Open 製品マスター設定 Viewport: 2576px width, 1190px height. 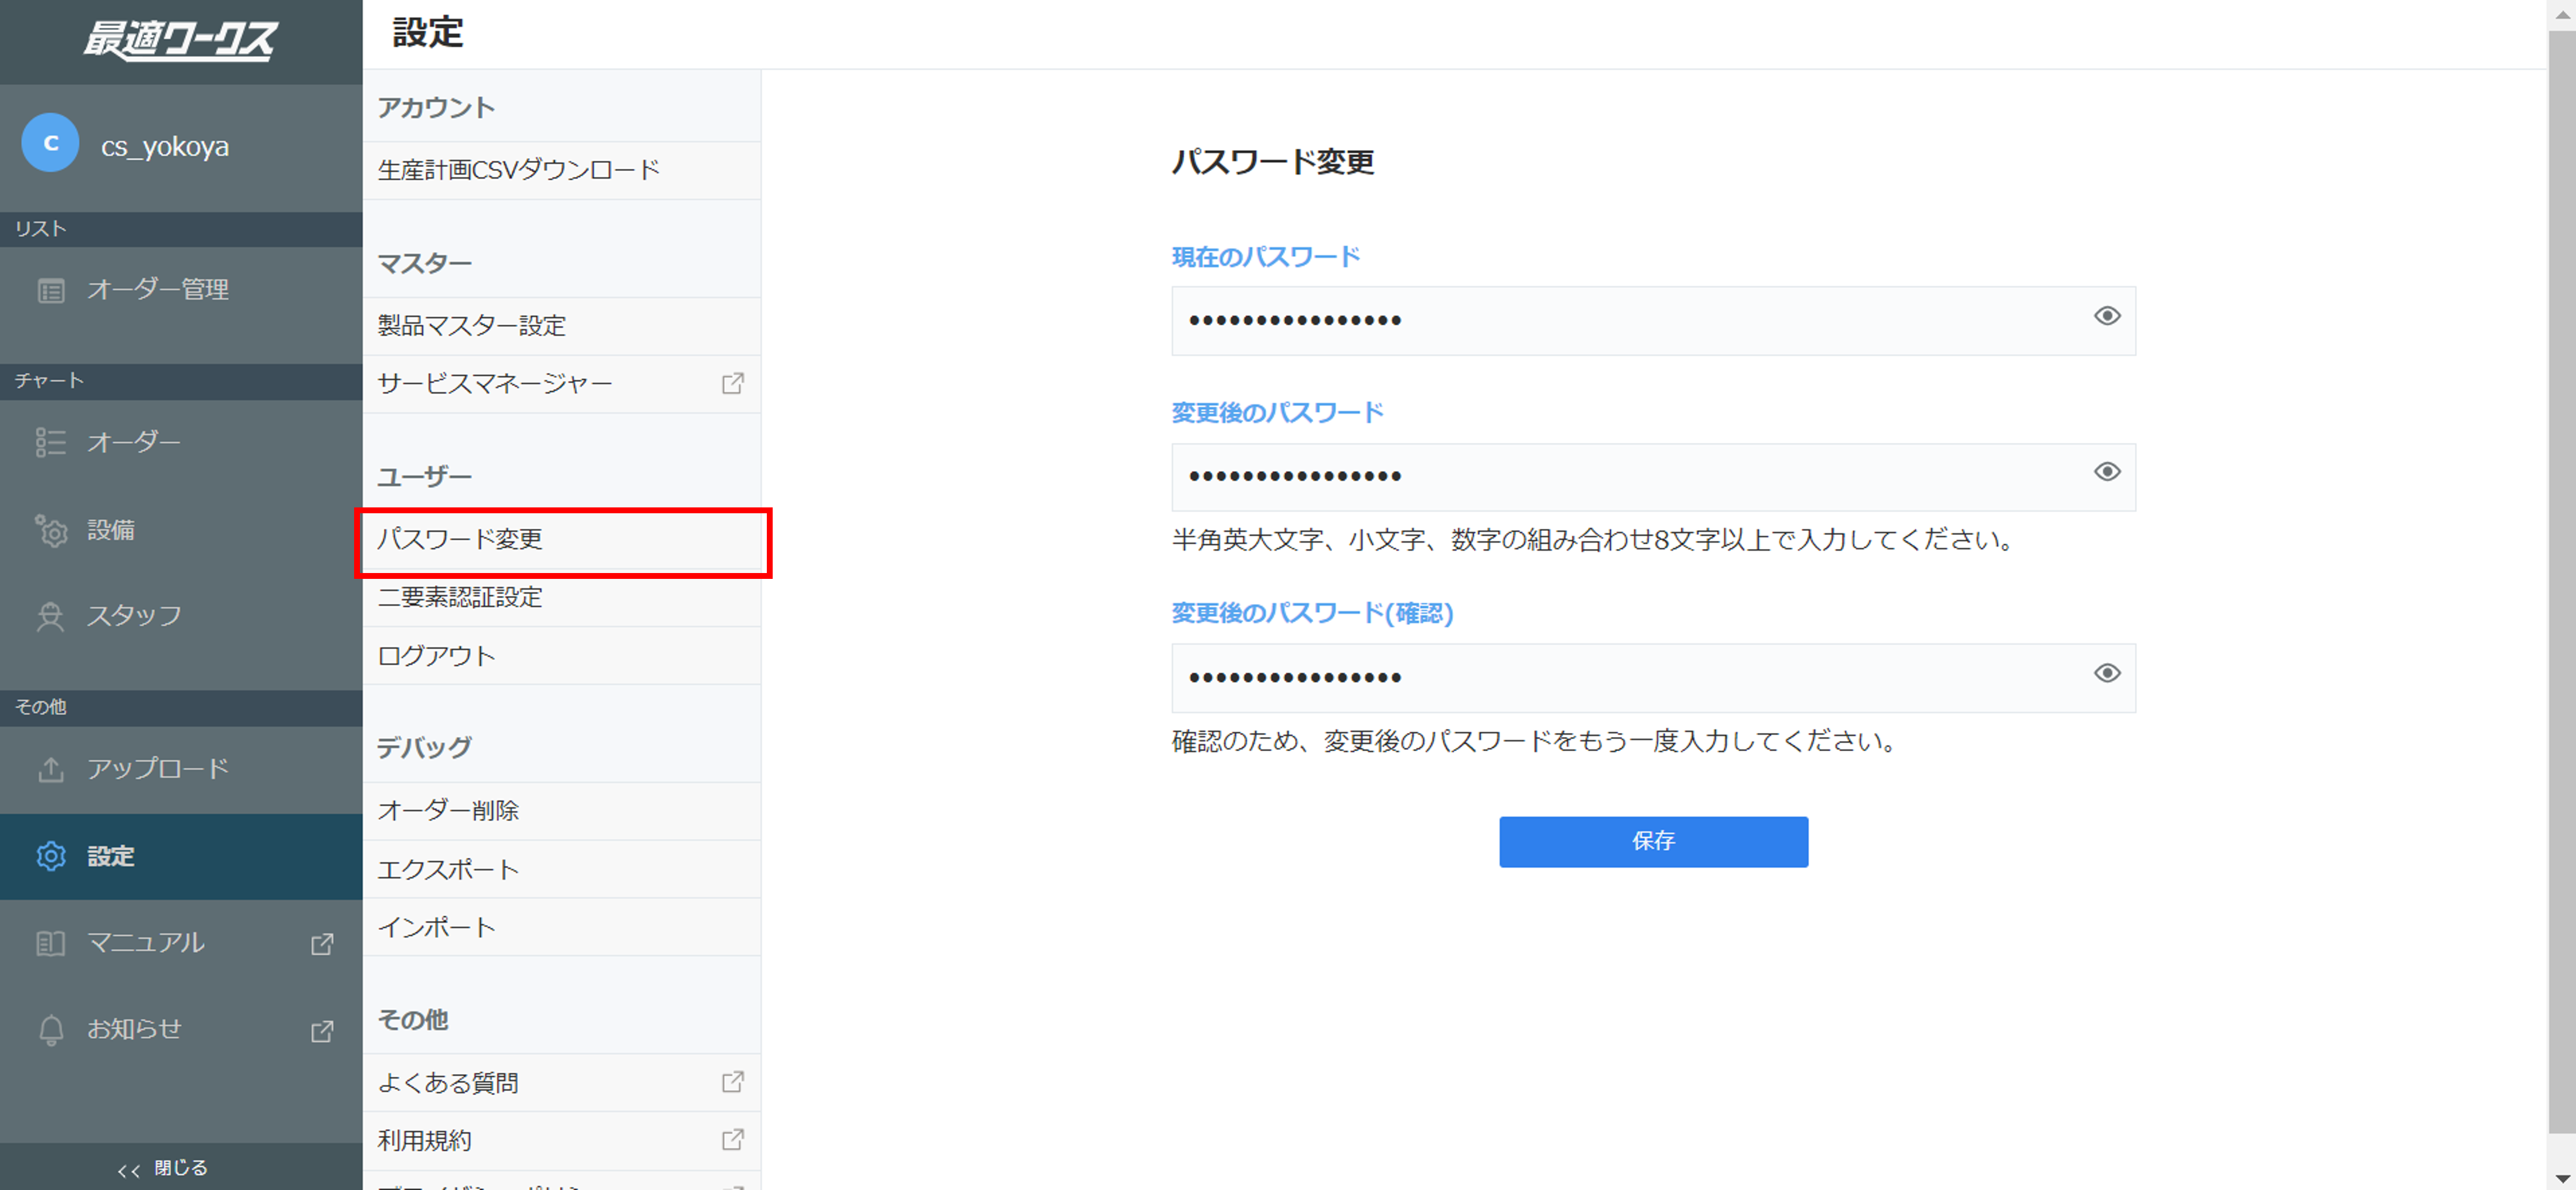(x=561, y=326)
